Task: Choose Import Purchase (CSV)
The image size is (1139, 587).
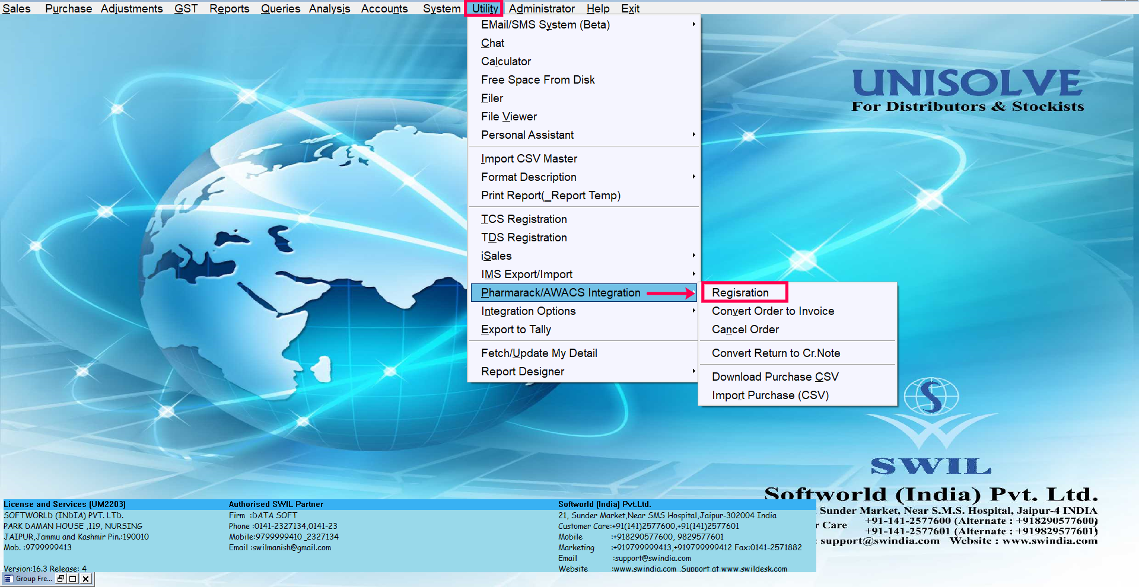Action: (798, 395)
